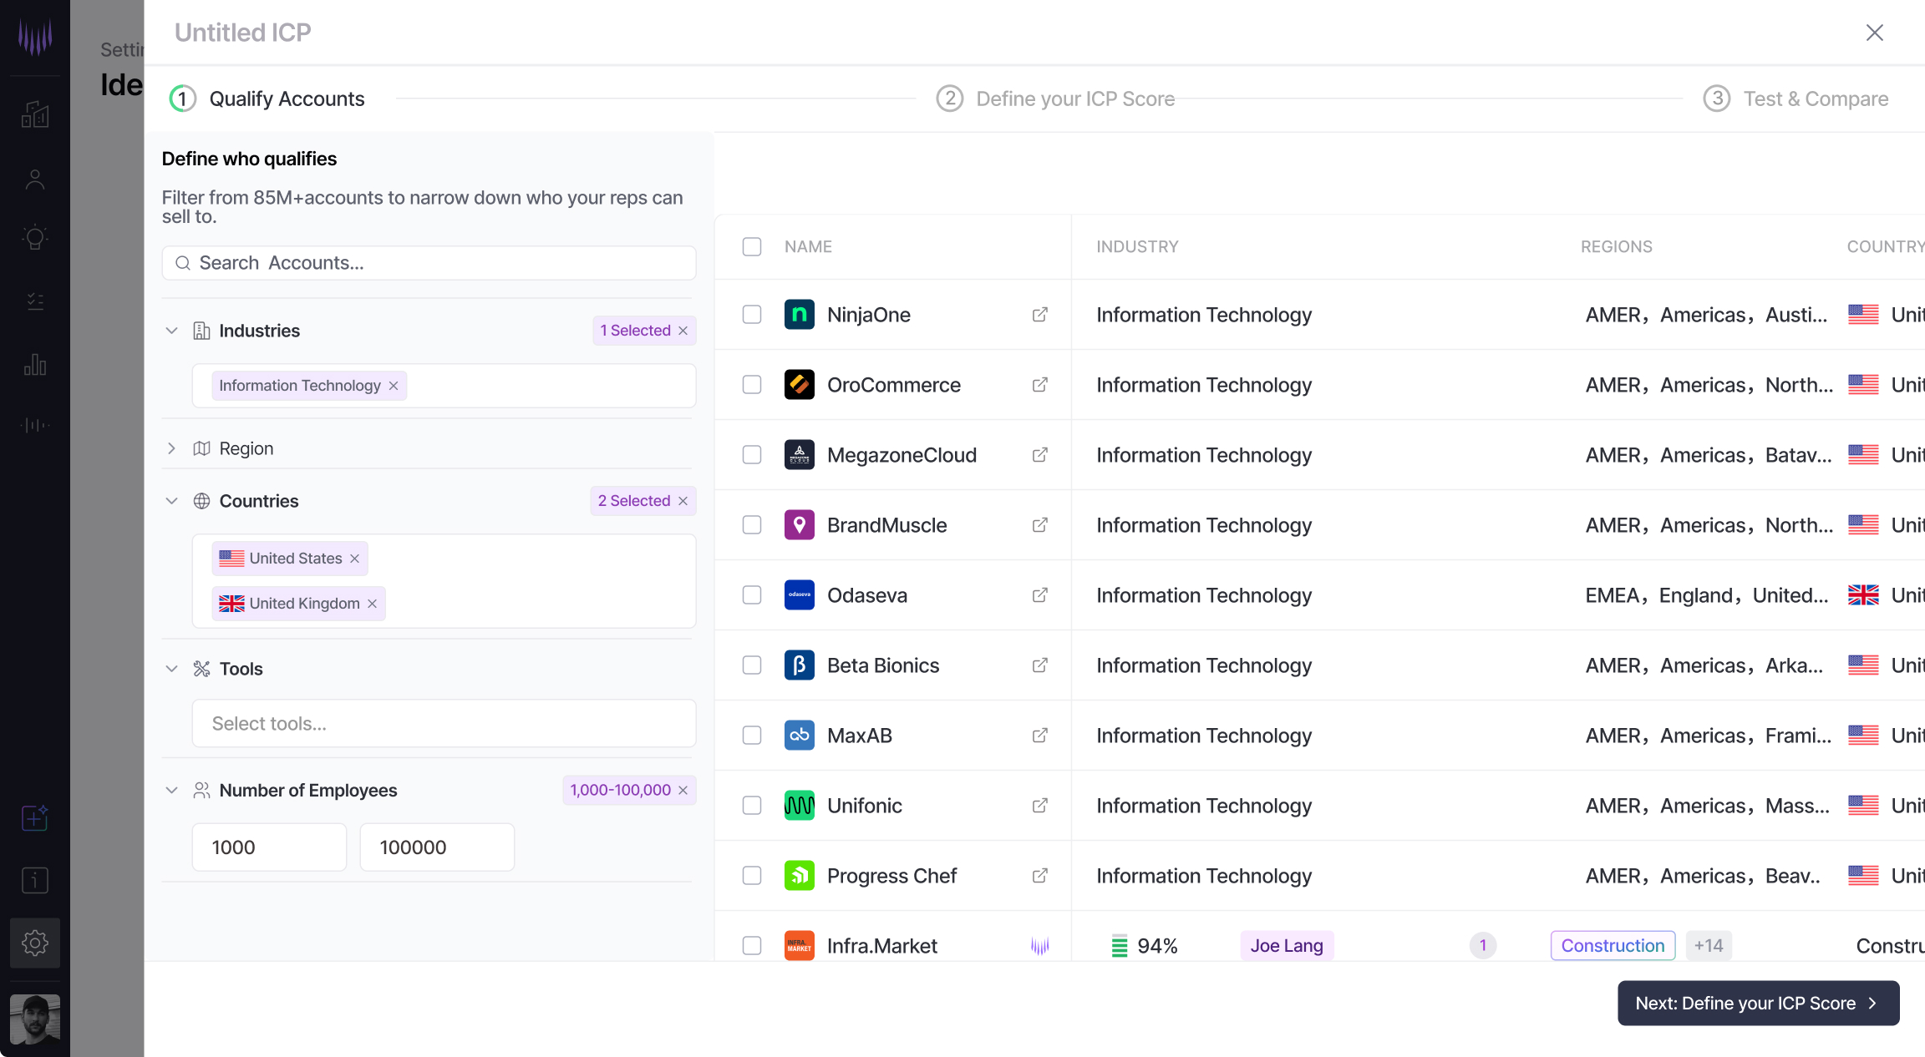The height and width of the screenshot is (1057, 1925).
Task: Switch to Test & Compare step
Action: point(1796,99)
